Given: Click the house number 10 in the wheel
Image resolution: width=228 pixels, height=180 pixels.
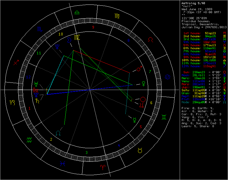Looking at the screenshot, I should 61,34.
